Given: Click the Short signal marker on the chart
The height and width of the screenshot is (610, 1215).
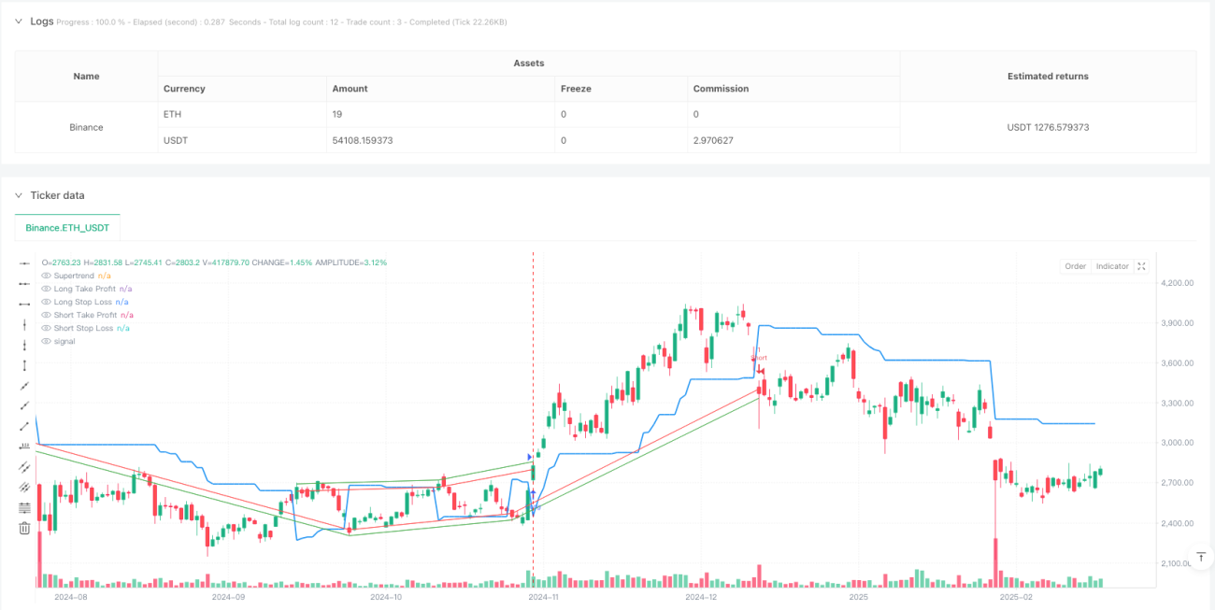Looking at the screenshot, I should pos(760,357).
